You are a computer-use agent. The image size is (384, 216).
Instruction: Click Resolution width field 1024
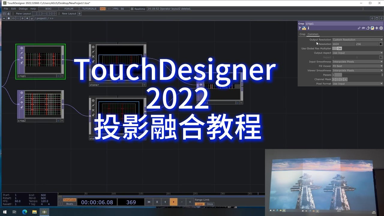pyautogui.click(x=343, y=44)
